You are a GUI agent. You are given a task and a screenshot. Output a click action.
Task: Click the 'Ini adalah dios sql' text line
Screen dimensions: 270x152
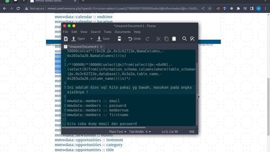click(x=129, y=90)
